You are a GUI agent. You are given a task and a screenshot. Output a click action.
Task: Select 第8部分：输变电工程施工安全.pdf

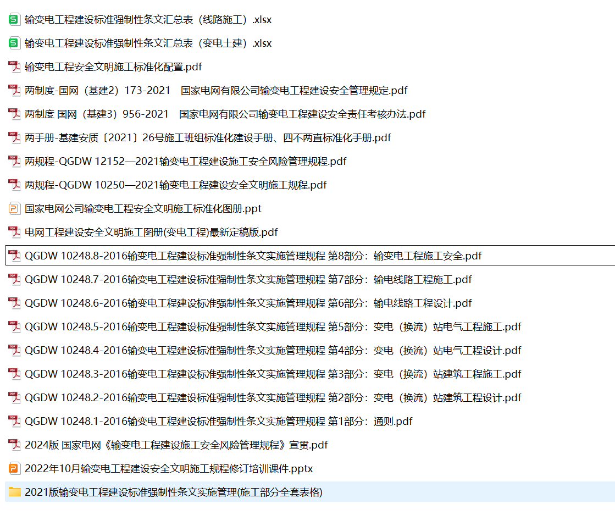pyautogui.click(x=405, y=256)
